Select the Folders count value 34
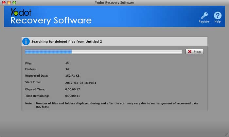229x137 pixels. [x=67, y=69]
